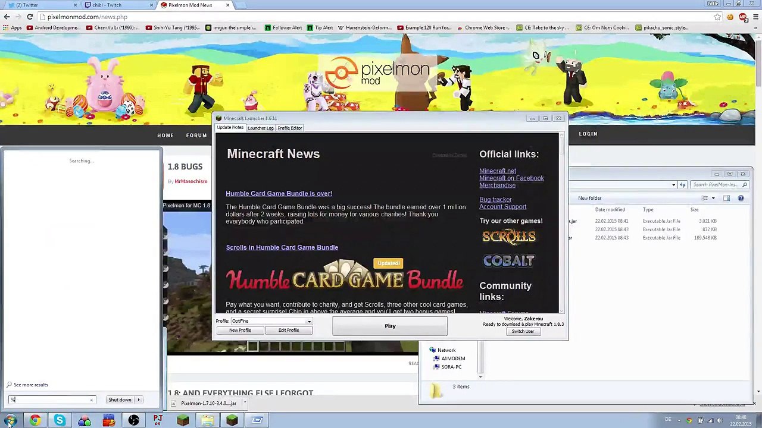The image size is (762, 428).
Task: Open the Minecraft on Facebook link
Action: click(x=511, y=178)
